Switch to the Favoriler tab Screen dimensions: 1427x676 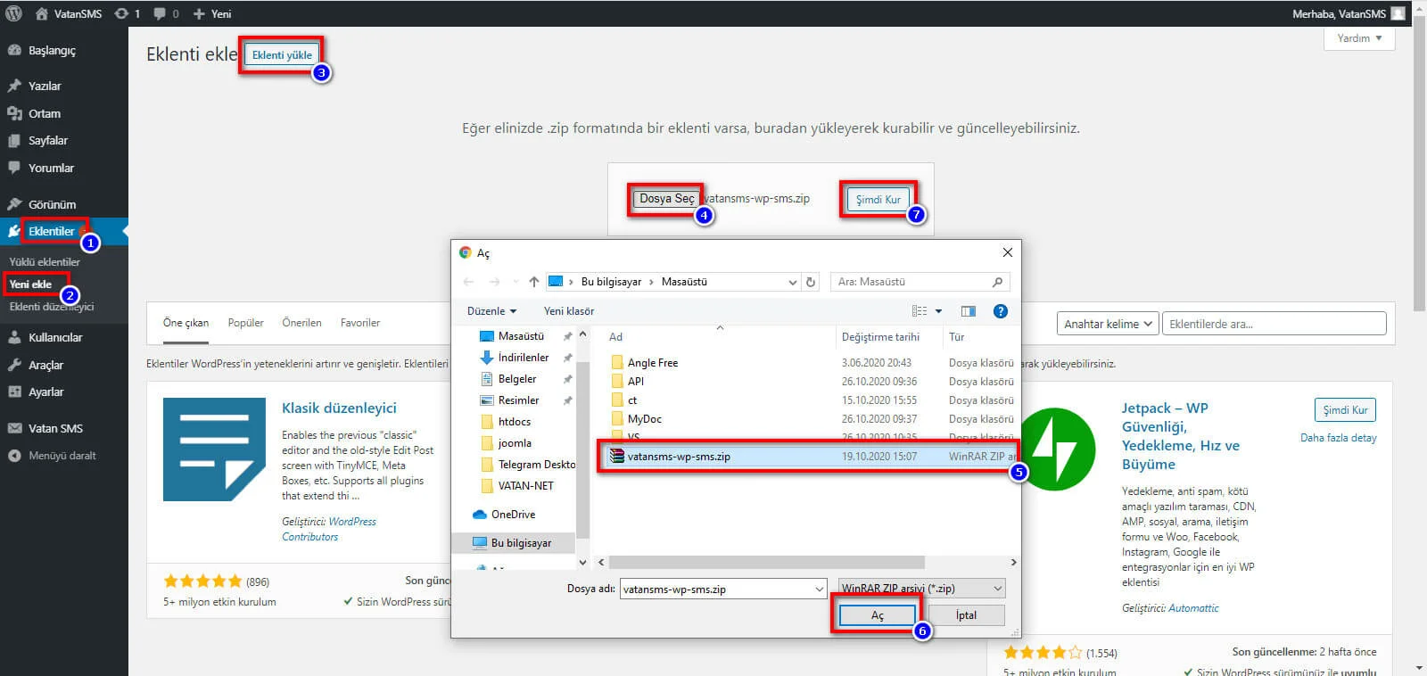360,323
